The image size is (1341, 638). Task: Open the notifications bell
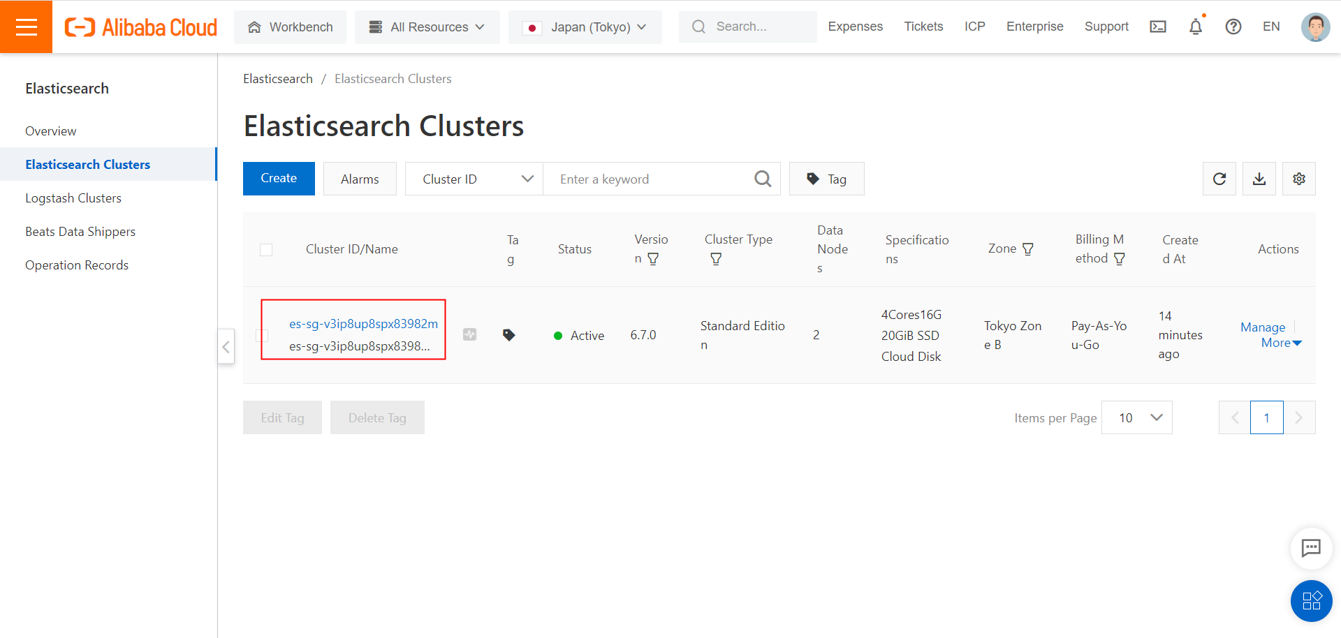tap(1196, 27)
